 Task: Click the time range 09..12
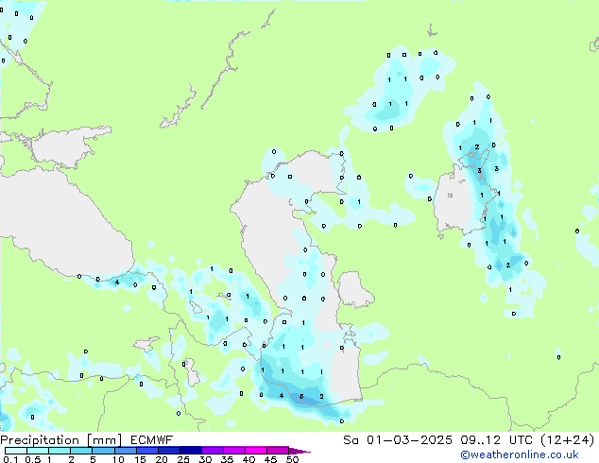click(481, 440)
